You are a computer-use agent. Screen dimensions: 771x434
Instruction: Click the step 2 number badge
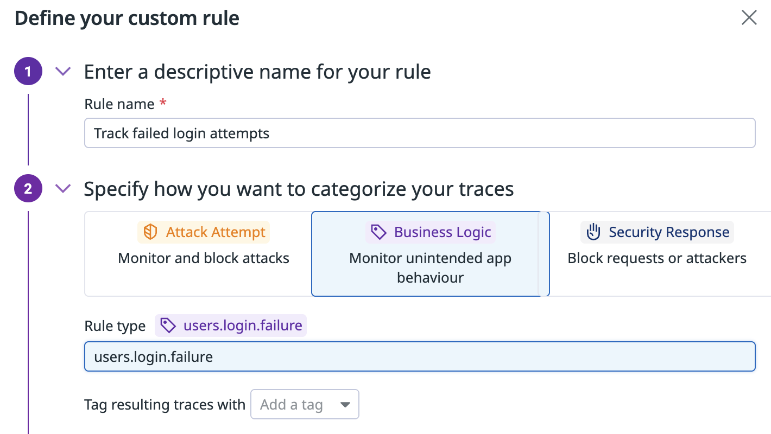(28, 189)
